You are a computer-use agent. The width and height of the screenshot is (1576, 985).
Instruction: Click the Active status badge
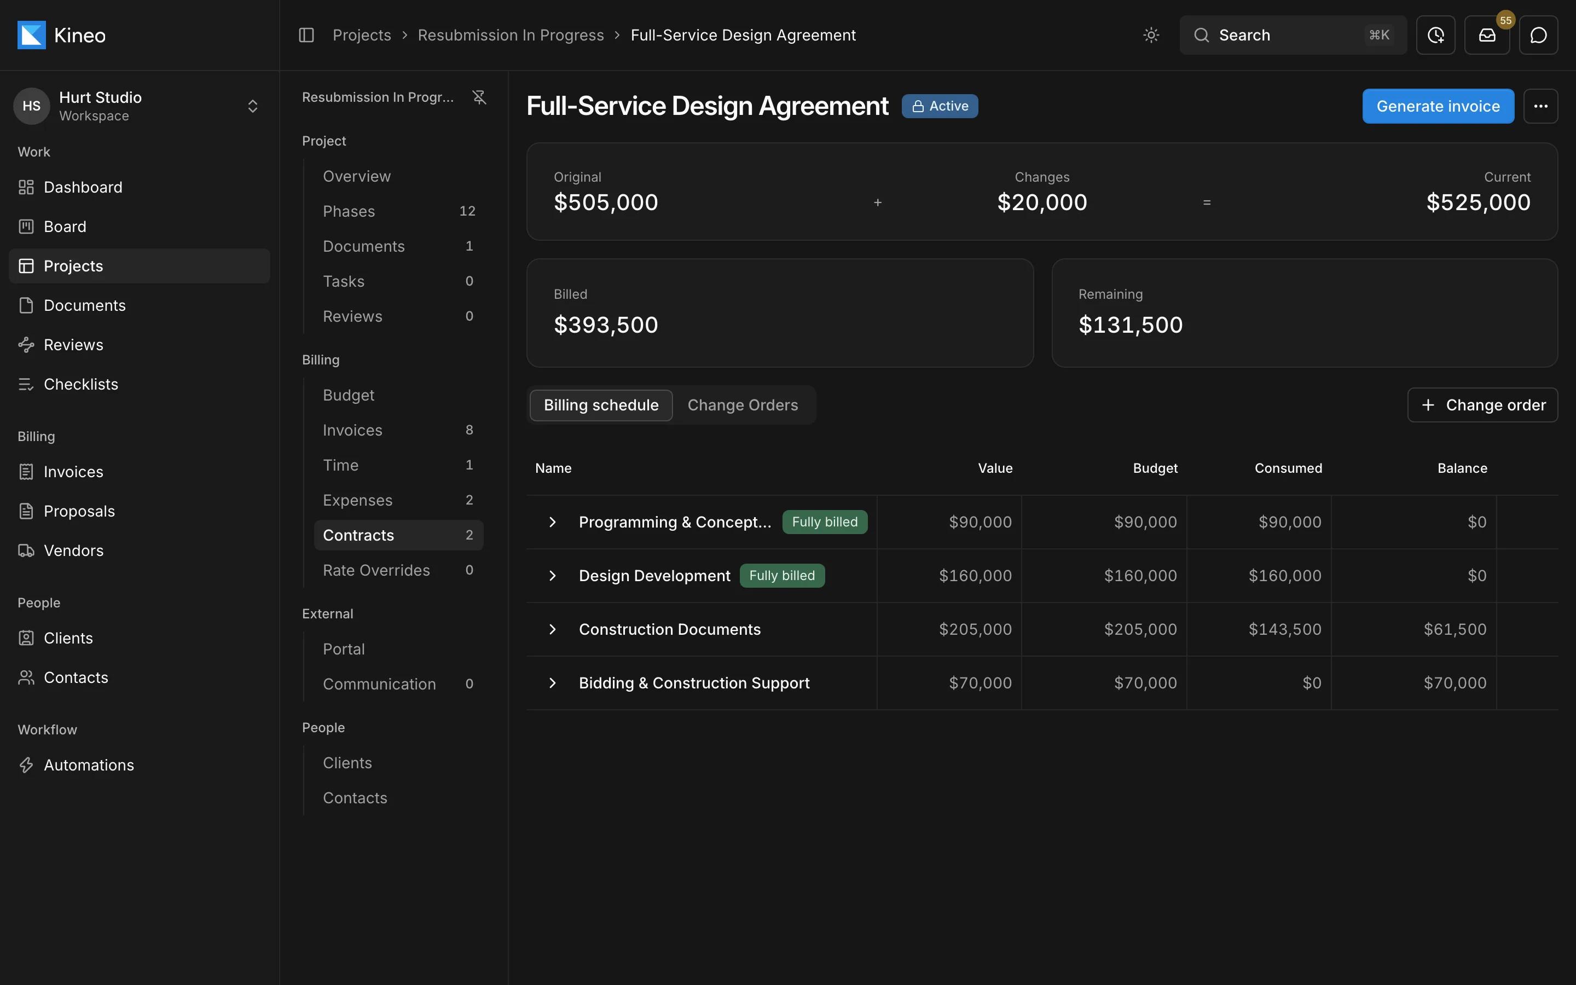tap(939, 106)
